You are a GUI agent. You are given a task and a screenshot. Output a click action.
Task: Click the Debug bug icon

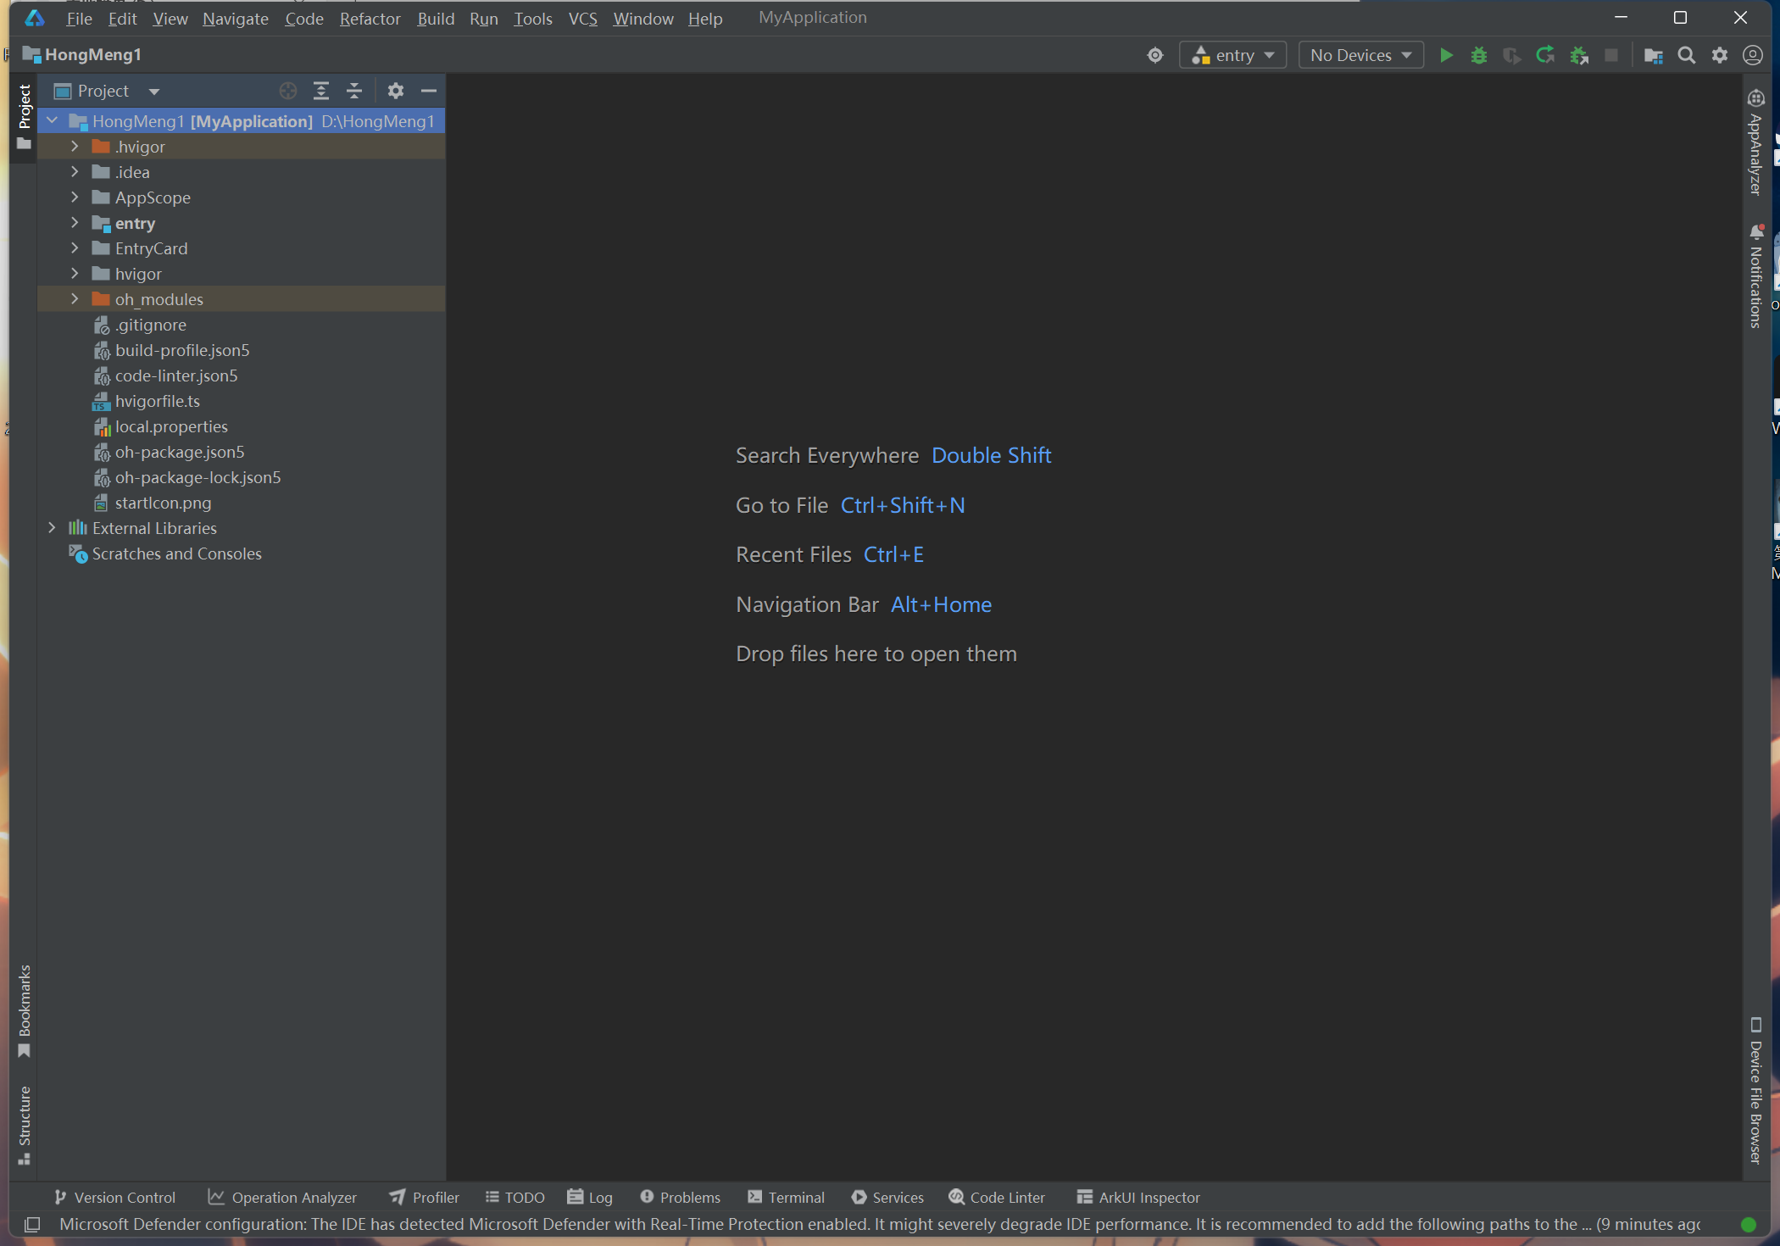click(x=1479, y=55)
